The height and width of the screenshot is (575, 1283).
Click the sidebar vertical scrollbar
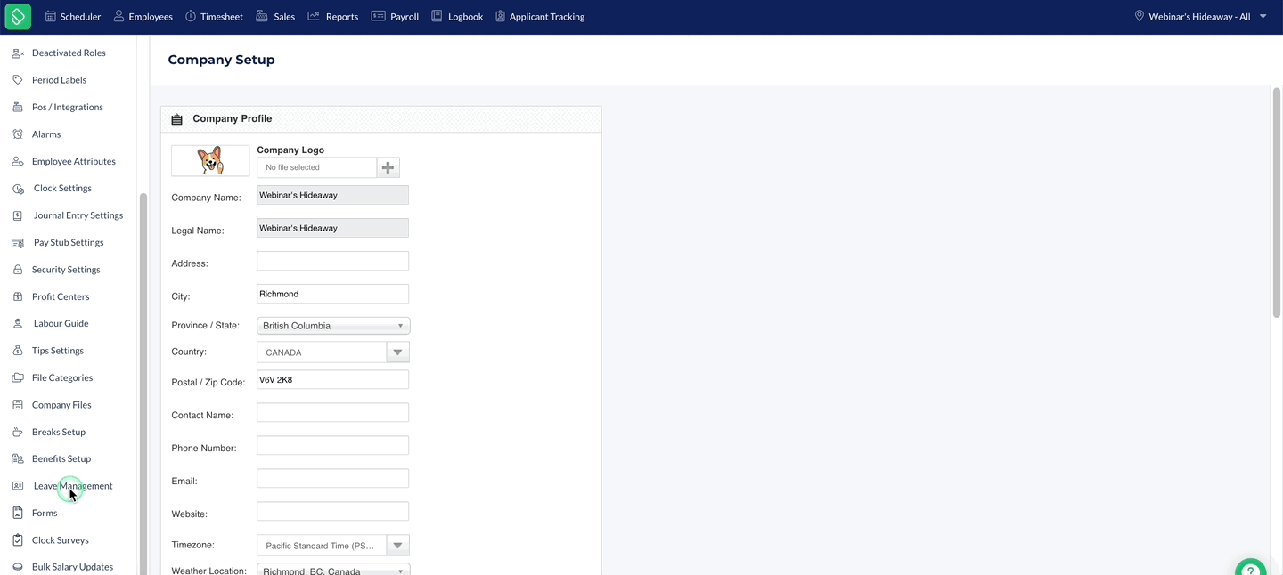click(143, 383)
